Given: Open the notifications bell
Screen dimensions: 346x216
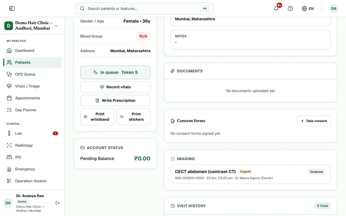Looking at the screenshot, I should (x=276, y=9).
